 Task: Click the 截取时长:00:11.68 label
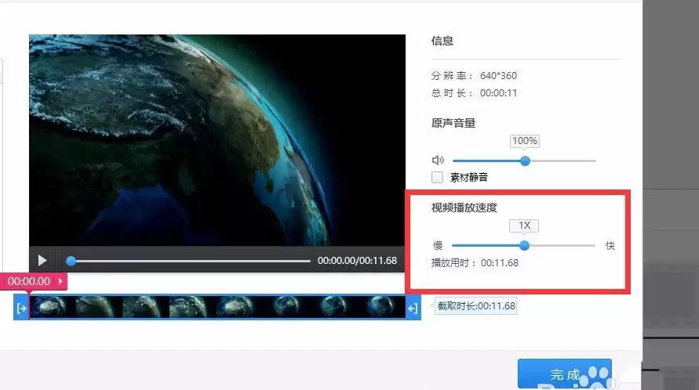click(475, 306)
